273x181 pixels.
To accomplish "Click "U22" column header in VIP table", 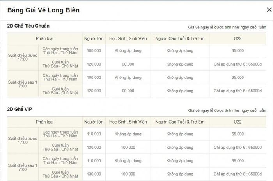I will pos(238,122).
